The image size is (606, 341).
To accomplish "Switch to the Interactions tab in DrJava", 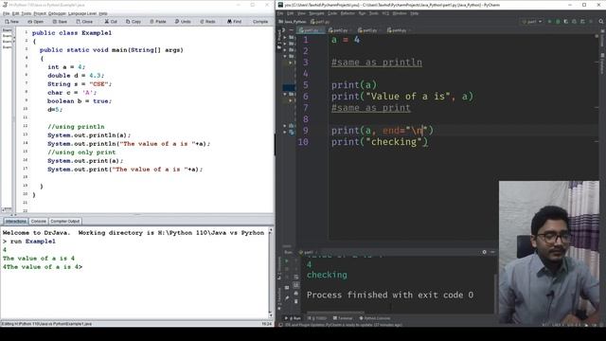I will click(16, 221).
